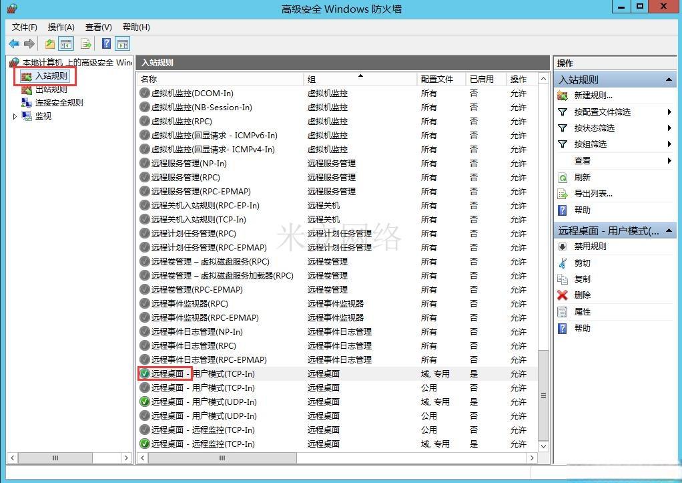Click the funnel icon beside 按组筛选

point(563,144)
